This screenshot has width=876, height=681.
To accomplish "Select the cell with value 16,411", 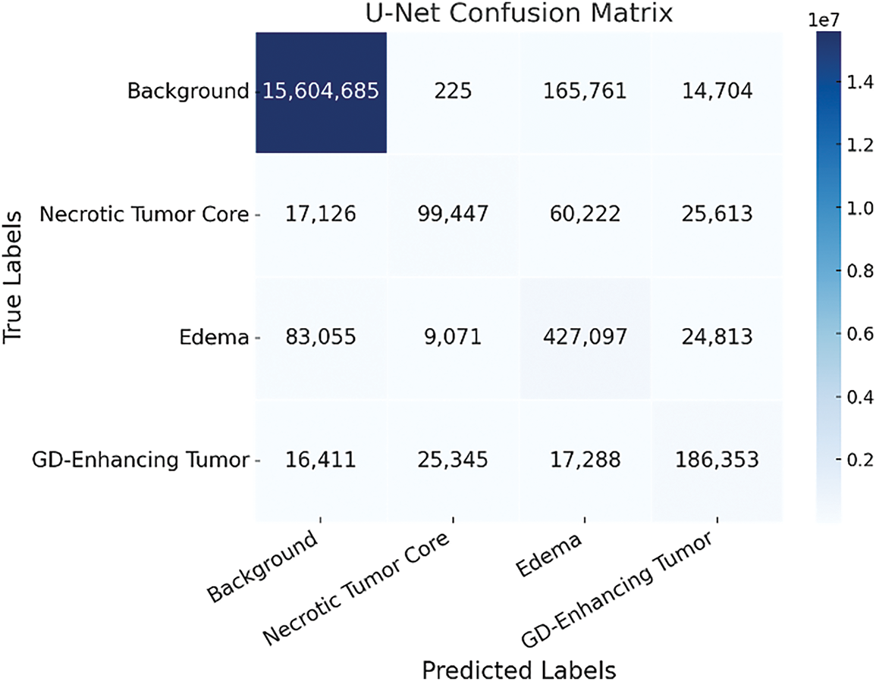I will 322,461.
